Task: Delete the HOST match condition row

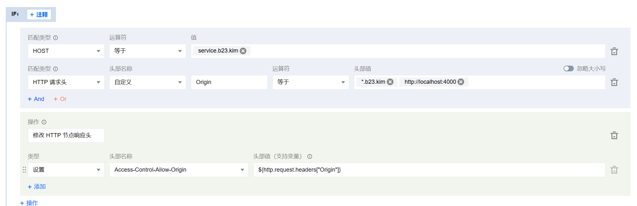Action: point(614,51)
